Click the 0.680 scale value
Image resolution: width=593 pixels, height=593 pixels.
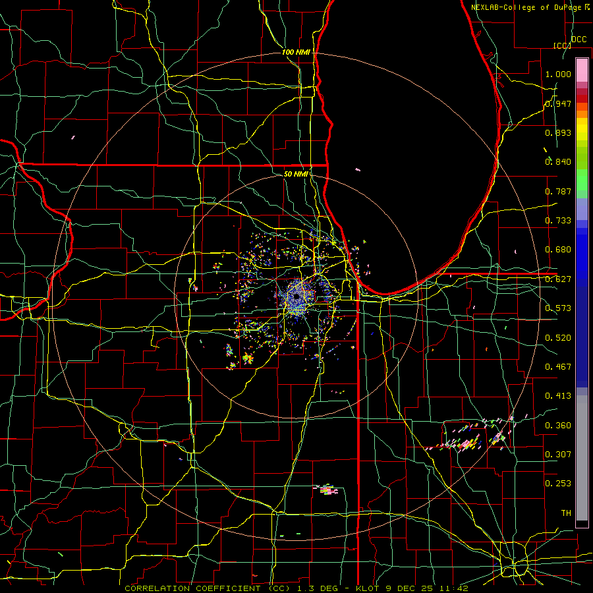[558, 250]
